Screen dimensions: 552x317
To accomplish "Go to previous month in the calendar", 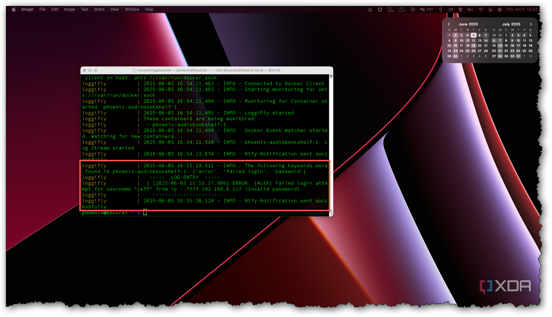I will point(449,24).
